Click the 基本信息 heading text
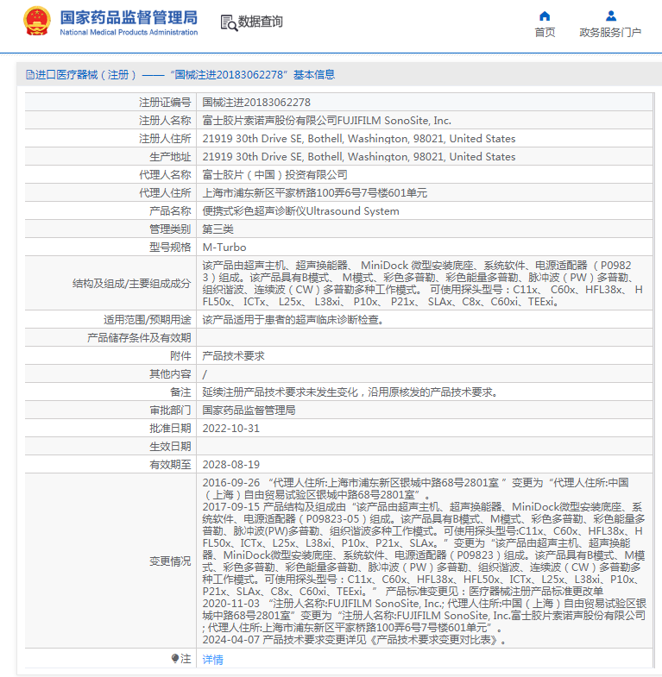The width and height of the screenshot is (662, 677). click(314, 75)
